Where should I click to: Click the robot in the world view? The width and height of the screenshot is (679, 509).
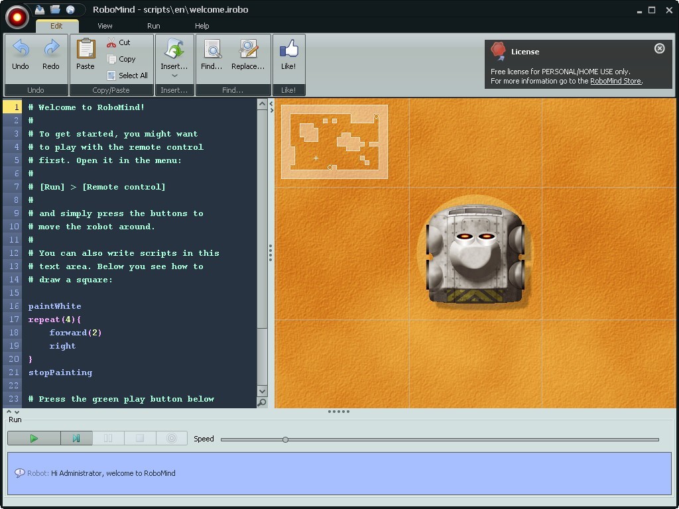coord(475,254)
